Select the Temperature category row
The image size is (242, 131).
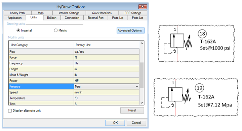coord(41,98)
